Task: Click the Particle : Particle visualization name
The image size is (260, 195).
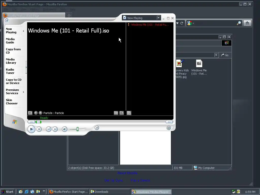Action: 54,113
